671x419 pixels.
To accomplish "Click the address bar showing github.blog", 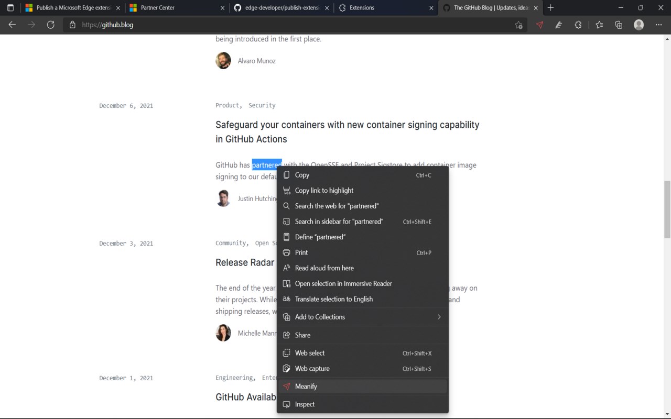I will coord(295,25).
